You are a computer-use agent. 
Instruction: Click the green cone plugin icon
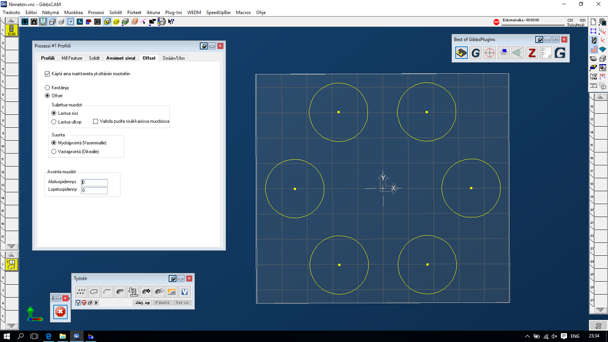click(x=518, y=53)
